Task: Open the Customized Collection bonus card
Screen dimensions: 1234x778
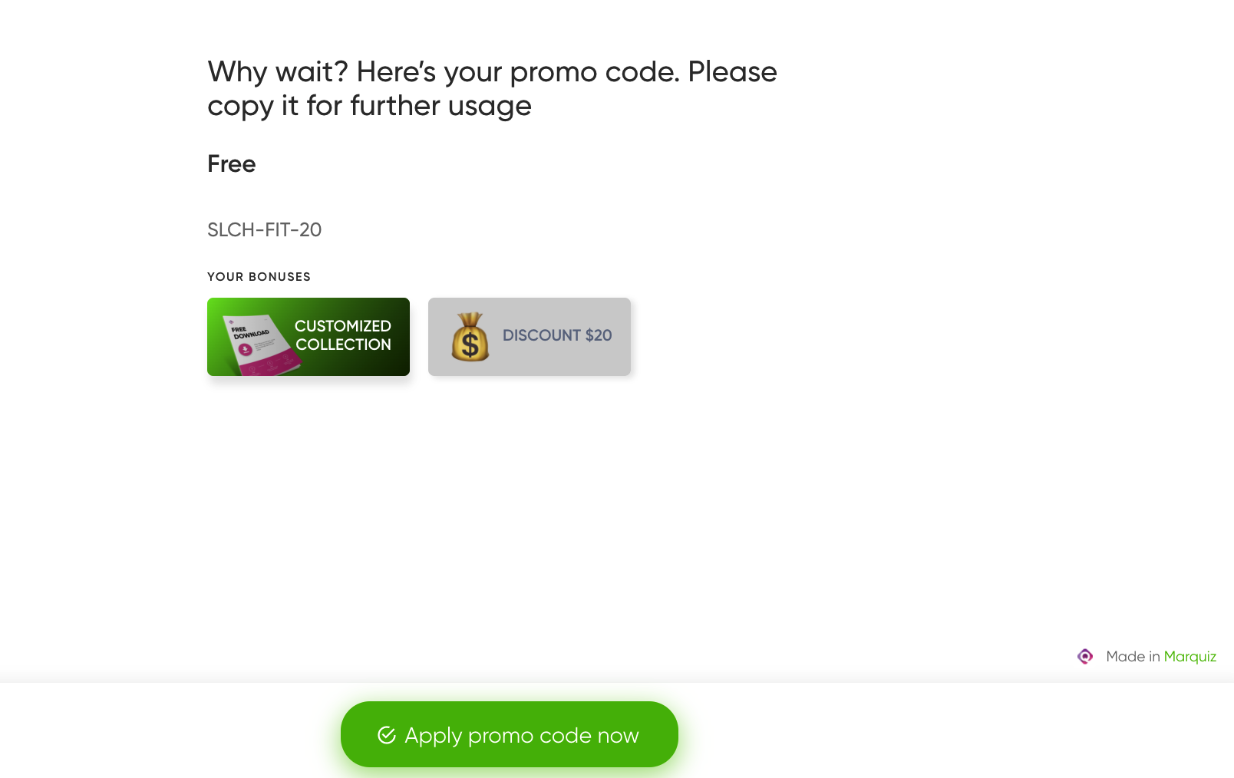Action: tap(308, 337)
